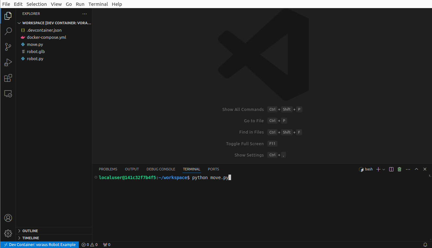Click the bash terminal profile label
The height and width of the screenshot is (248, 432).
click(x=366, y=169)
